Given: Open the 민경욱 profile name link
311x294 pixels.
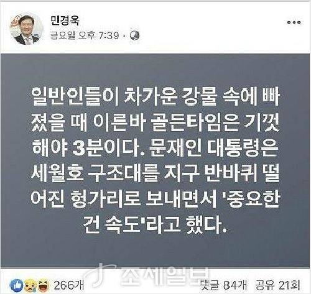Looking at the screenshot, I should pos(65,21).
